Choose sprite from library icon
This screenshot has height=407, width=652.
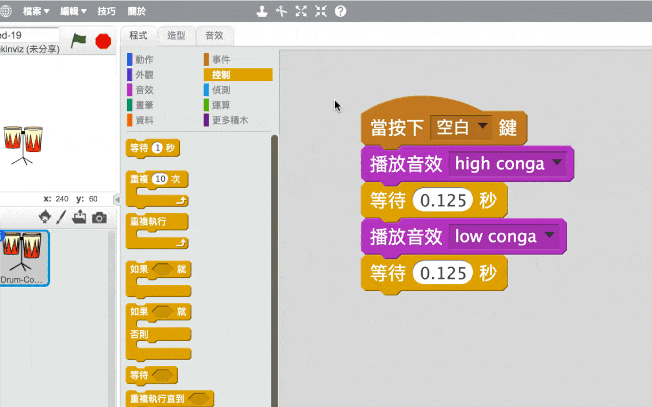(45, 217)
